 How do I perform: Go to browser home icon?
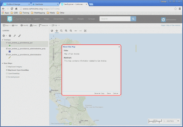[x=16, y=9]
